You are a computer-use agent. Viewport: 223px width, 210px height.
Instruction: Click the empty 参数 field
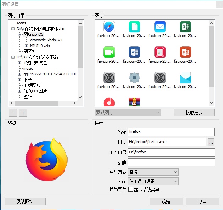click(x=171, y=162)
